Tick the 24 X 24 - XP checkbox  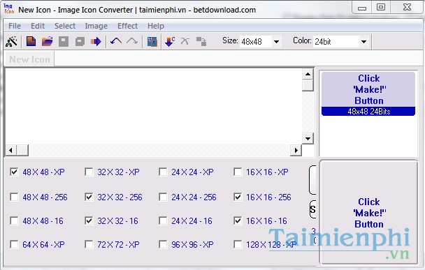point(163,172)
